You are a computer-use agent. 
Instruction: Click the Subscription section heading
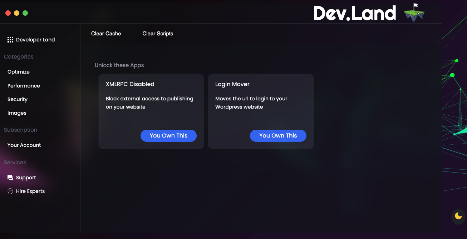pyautogui.click(x=20, y=130)
